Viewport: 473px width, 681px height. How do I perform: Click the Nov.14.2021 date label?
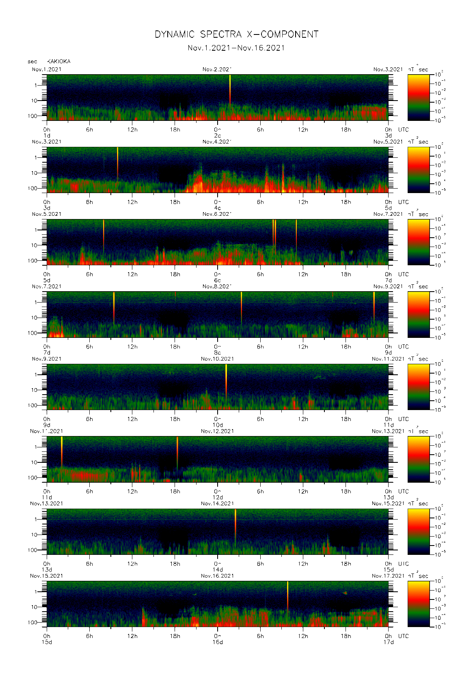point(218,503)
